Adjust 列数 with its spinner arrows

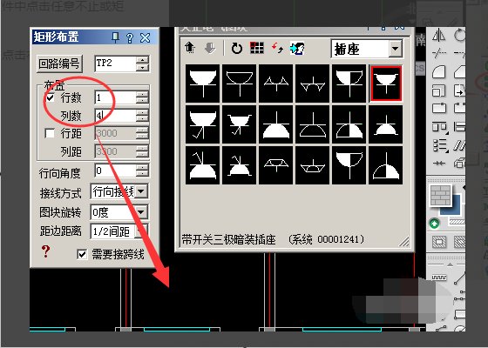(x=143, y=117)
